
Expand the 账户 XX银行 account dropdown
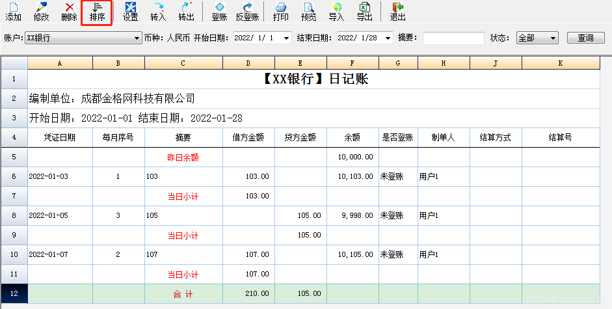137,38
